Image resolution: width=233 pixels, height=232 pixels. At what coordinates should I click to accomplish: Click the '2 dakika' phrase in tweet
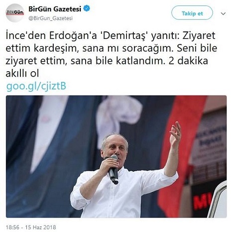tap(188, 61)
